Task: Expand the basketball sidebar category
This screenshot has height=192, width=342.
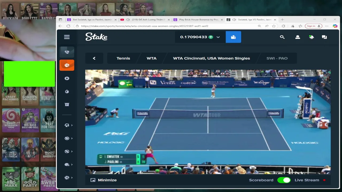Action: (x=68, y=178)
